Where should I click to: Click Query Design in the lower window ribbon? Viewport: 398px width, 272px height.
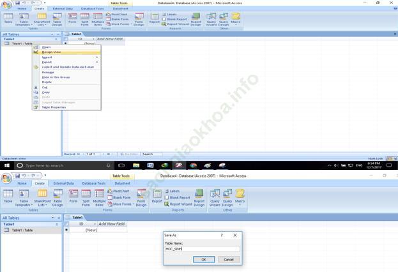coord(227,198)
